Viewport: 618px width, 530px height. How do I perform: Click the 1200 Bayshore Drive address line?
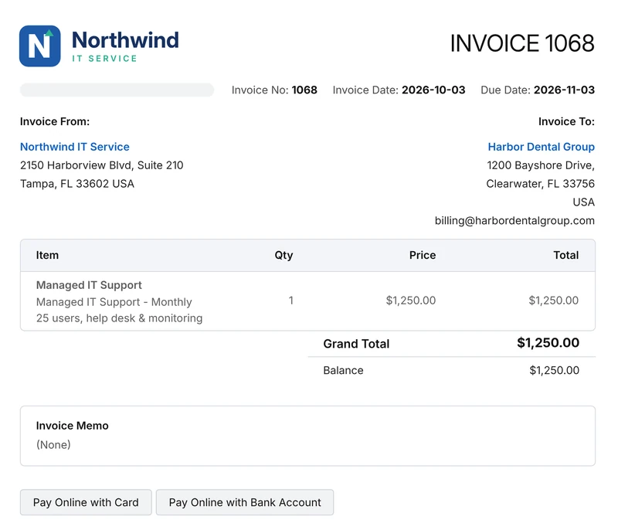coord(541,165)
